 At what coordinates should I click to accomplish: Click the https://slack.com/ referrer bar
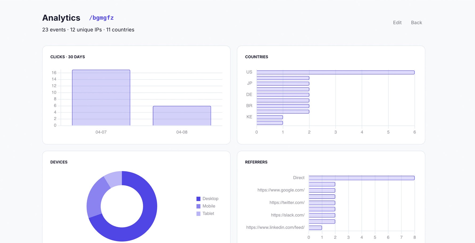coord(322,215)
